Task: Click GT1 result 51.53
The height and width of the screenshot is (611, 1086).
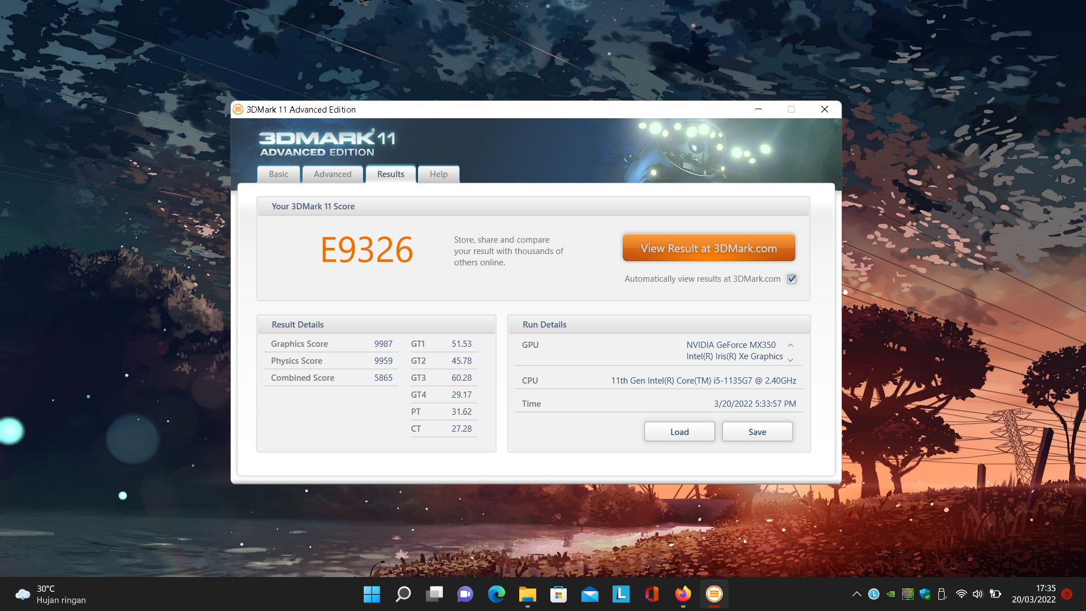Action: [x=461, y=344]
